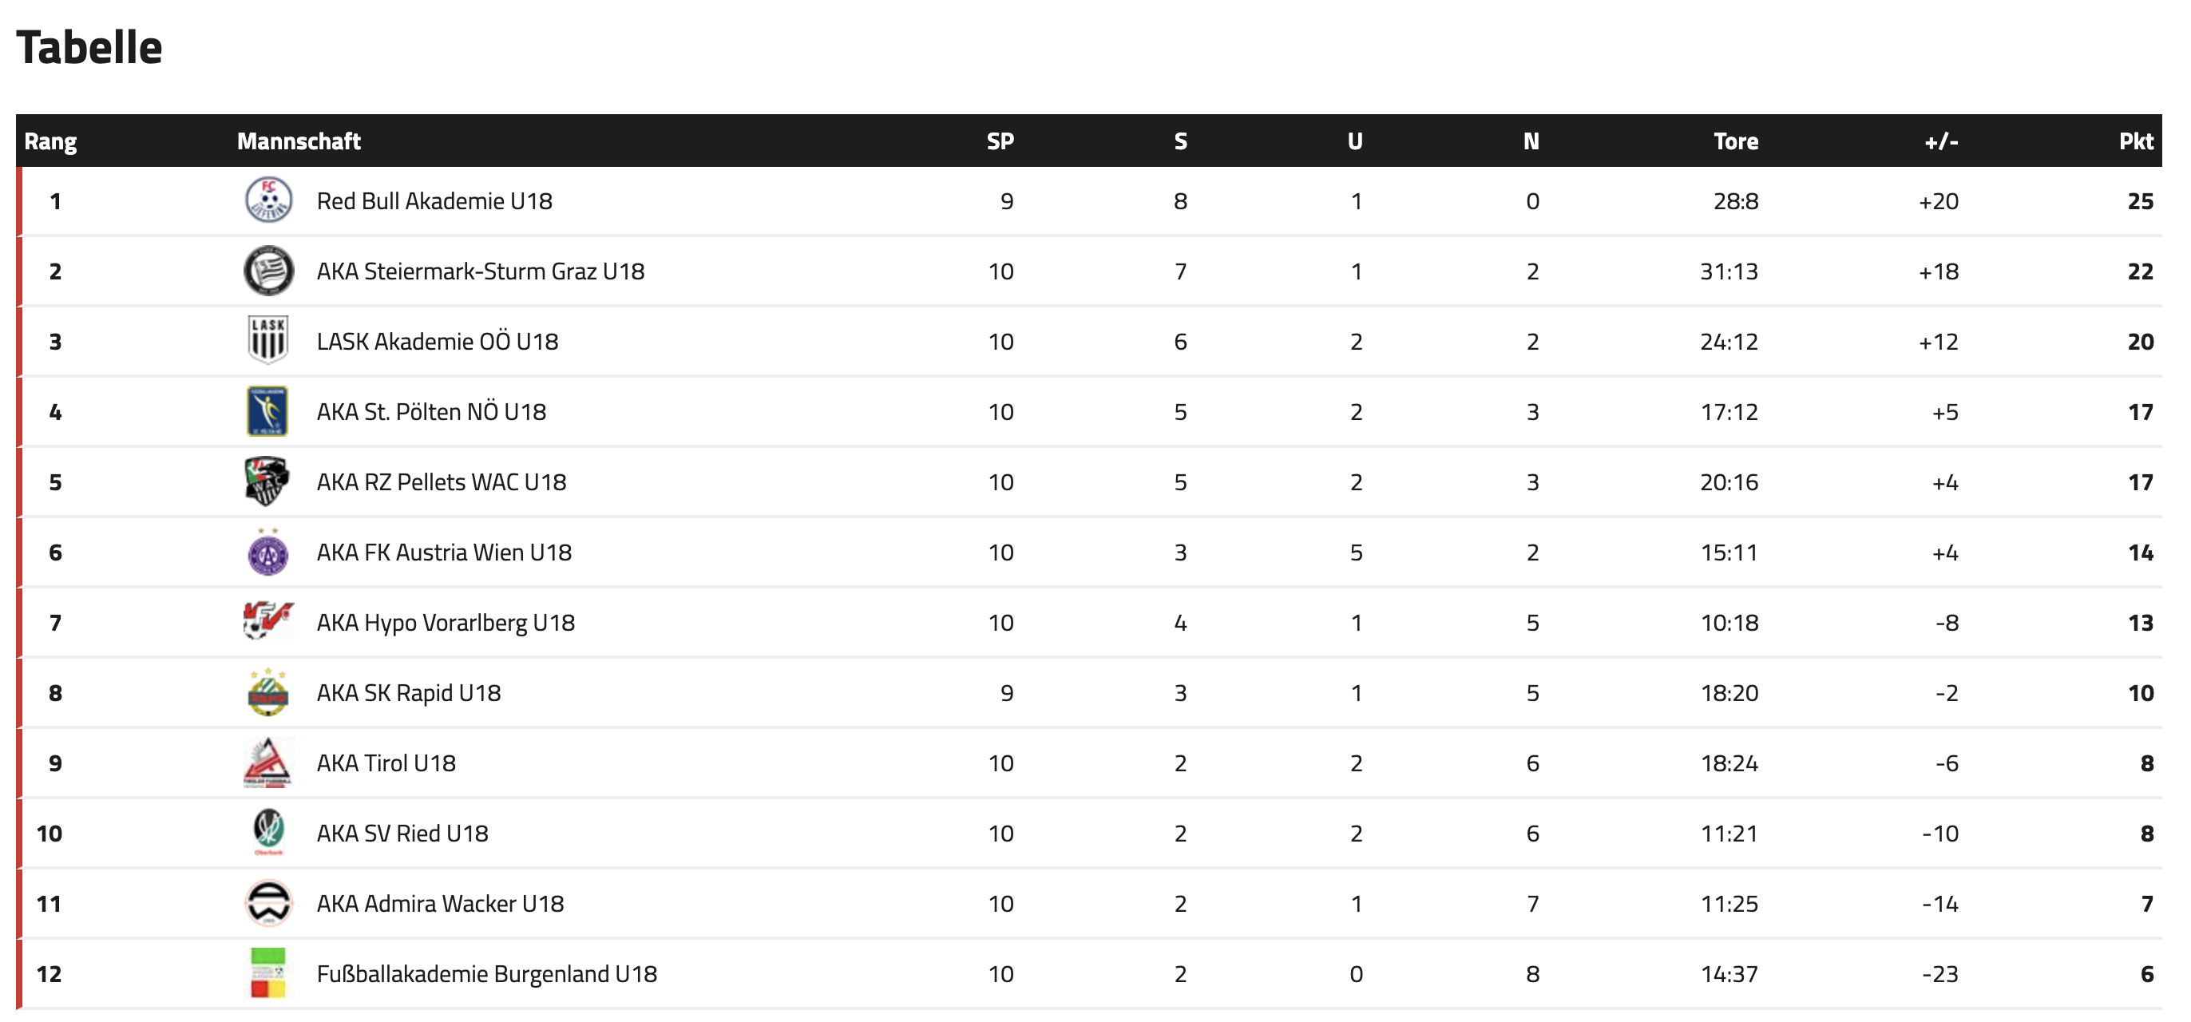Click the SV Ried club crest

268,833
